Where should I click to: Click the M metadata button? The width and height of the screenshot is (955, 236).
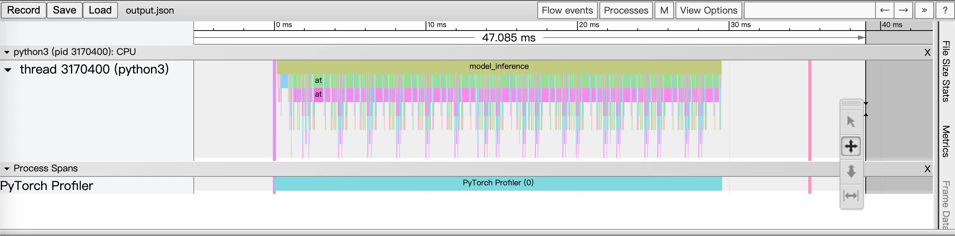click(x=664, y=10)
